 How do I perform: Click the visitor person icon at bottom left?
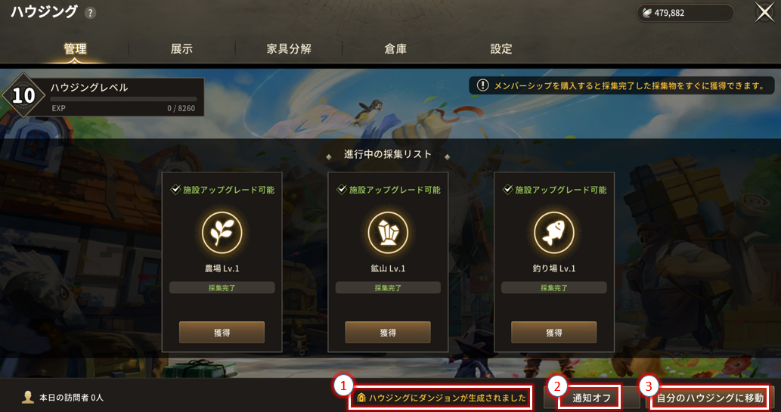28,397
